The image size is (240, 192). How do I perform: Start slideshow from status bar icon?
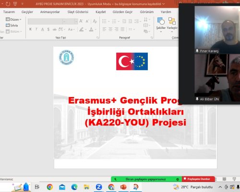(234, 179)
